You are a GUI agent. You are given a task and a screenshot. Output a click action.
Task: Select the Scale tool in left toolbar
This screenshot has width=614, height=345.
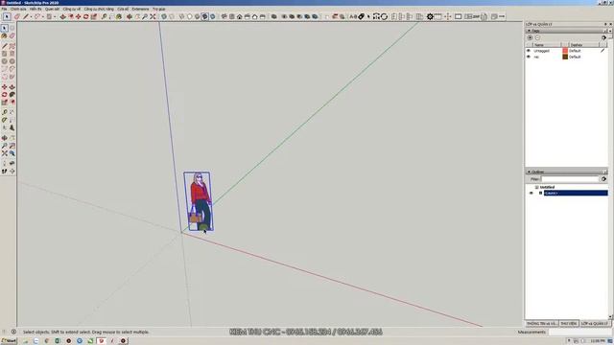pos(4,103)
